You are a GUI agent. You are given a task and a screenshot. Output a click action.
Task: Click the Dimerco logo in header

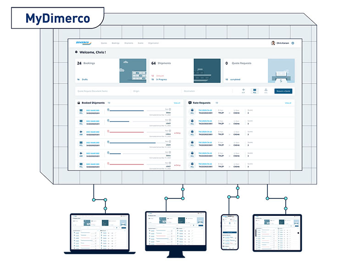[83, 43]
